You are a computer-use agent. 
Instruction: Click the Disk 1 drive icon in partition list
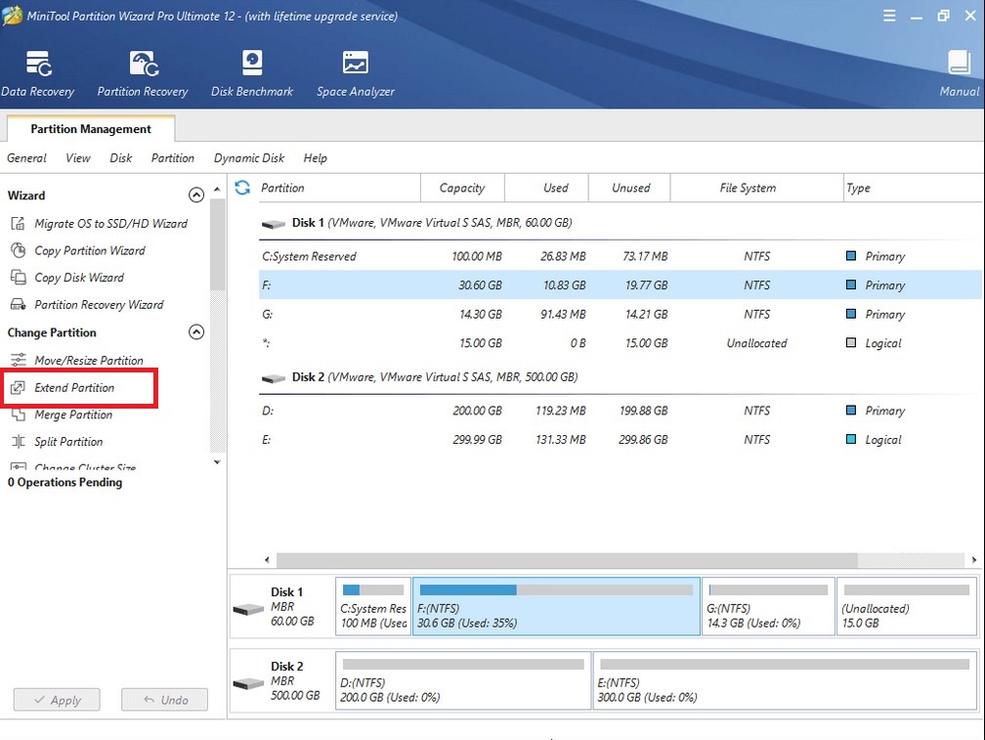click(274, 224)
